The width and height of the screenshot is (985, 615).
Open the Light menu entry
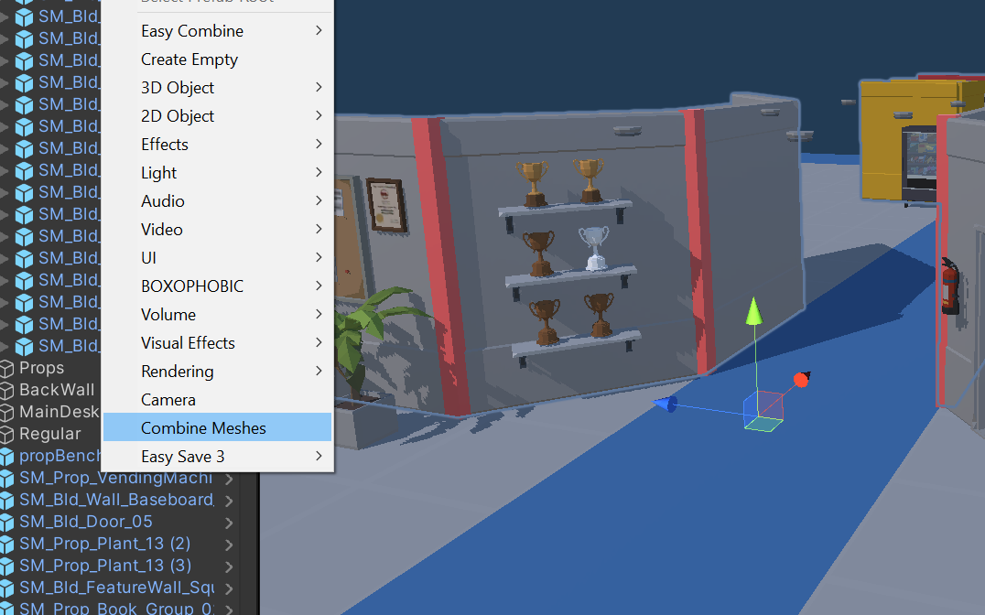click(217, 172)
